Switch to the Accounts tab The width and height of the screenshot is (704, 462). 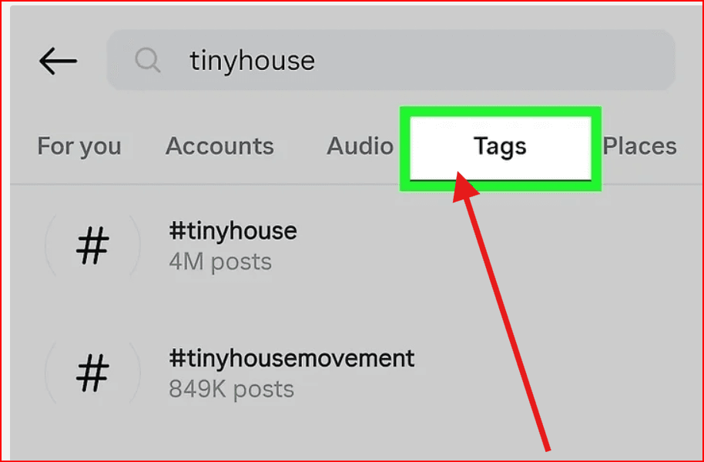click(220, 146)
